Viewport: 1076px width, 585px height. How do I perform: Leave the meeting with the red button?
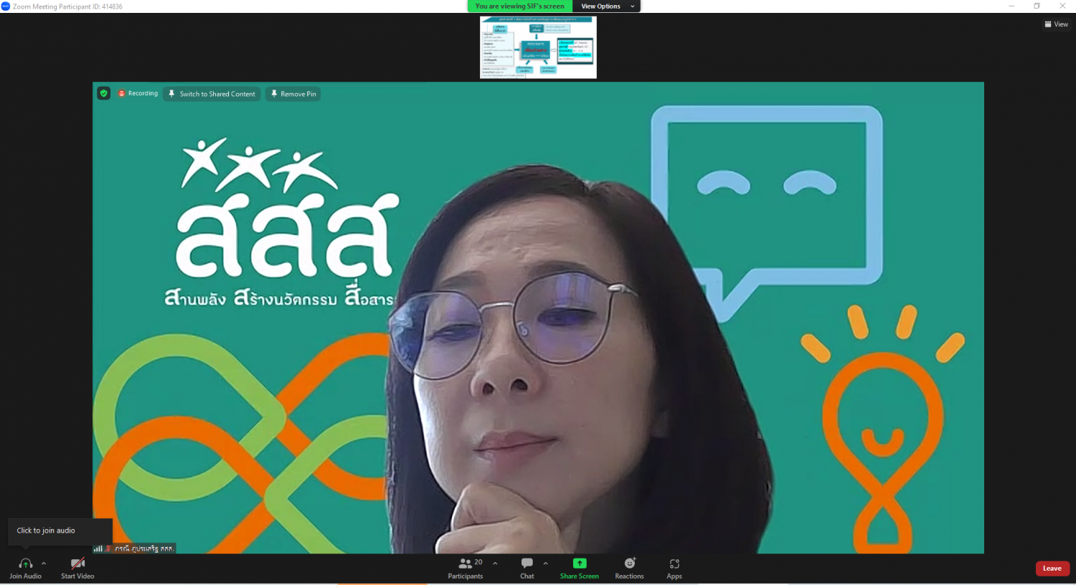[x=1052, y=569]
